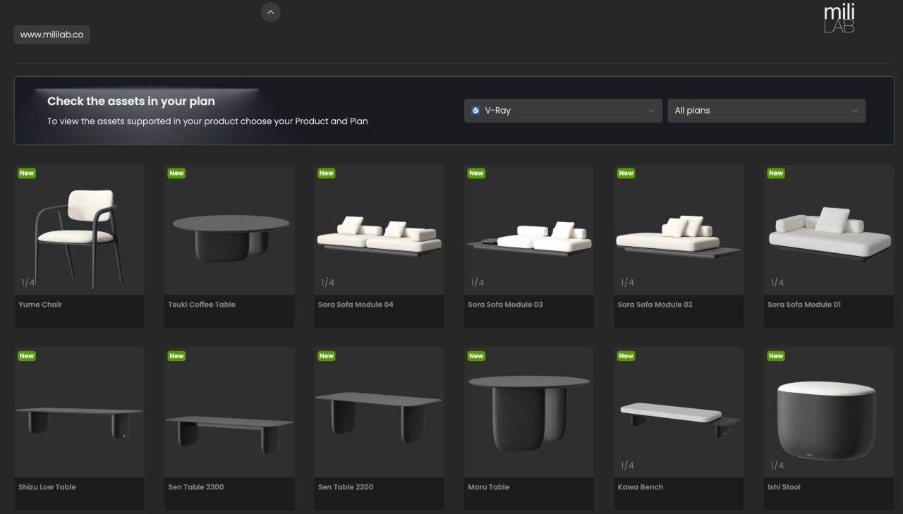Image resolution: width=903 pixels, height=514 pixels.
Task: Click the 1/4 counter on Sora Sofa Module 03
Action: point(478,283)
